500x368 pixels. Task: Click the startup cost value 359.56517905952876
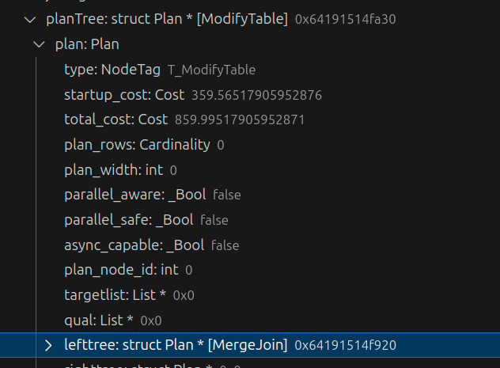256,95
